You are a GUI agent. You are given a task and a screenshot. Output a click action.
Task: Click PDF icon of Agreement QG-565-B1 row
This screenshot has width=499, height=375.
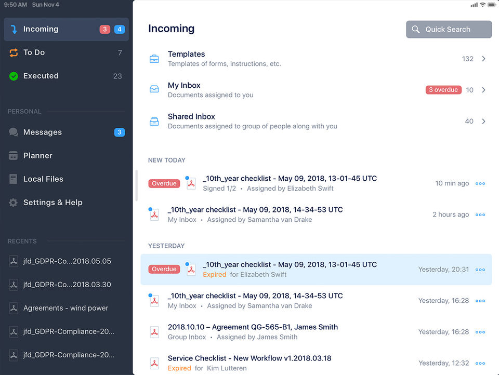pos(154,332)
